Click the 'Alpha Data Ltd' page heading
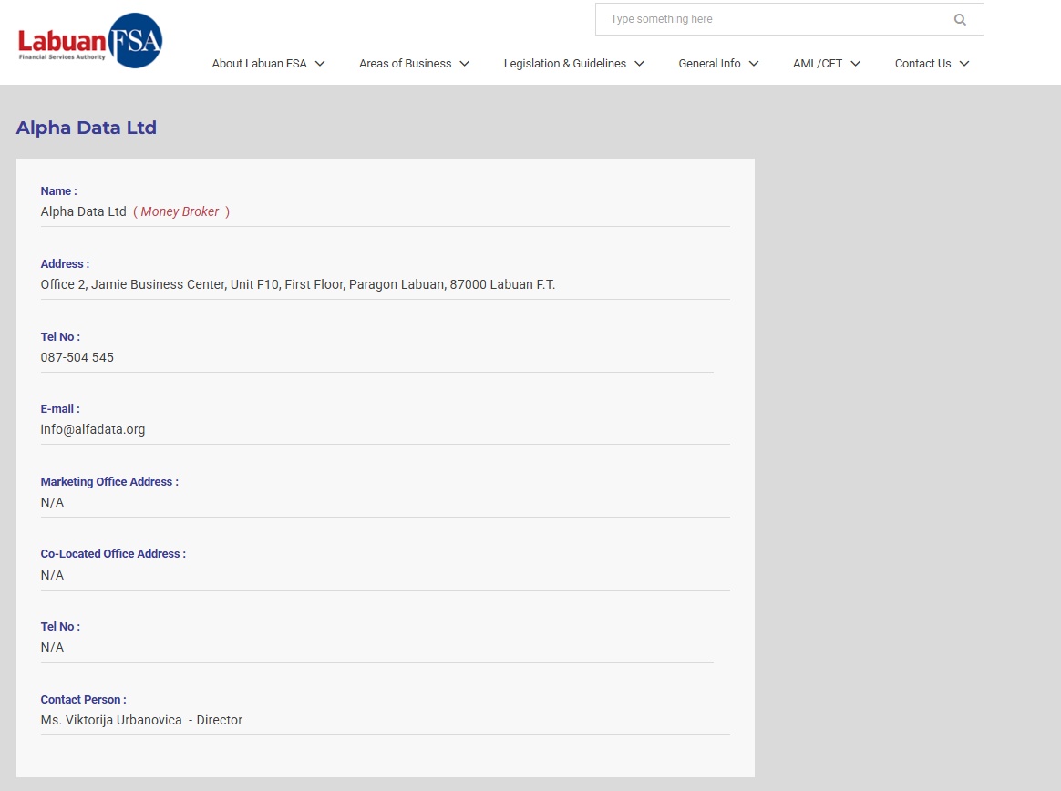This screenshot has width=1061, height=791. (x=87, y=128)
